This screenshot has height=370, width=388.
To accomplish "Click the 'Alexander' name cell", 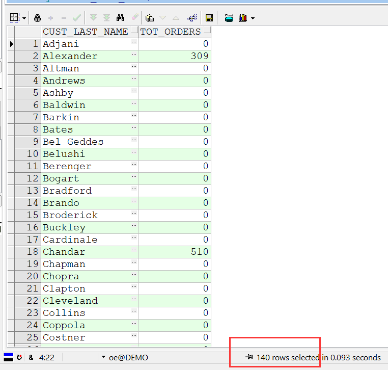I will click(x=90, y=56).
